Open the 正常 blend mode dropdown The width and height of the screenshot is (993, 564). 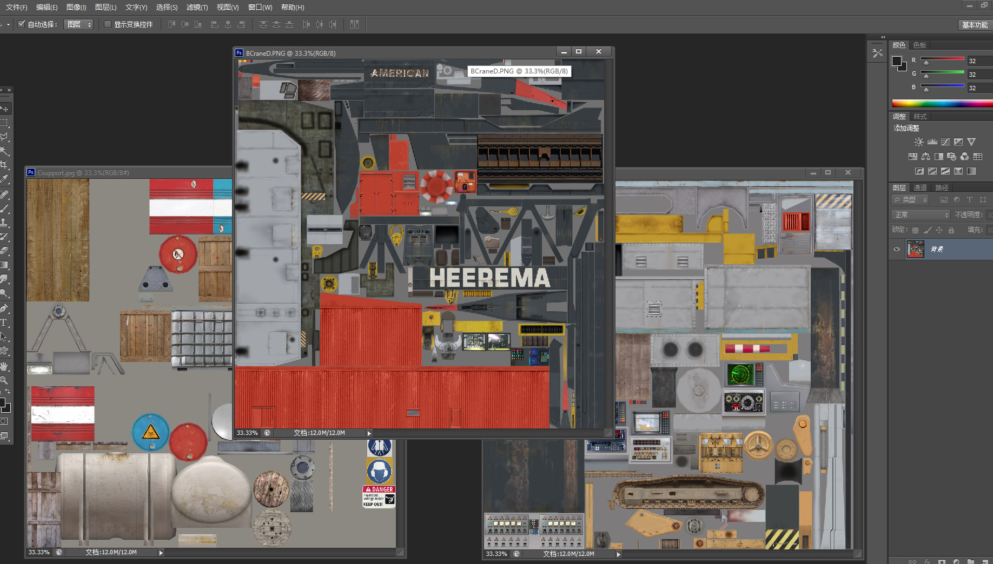point(921,215)
